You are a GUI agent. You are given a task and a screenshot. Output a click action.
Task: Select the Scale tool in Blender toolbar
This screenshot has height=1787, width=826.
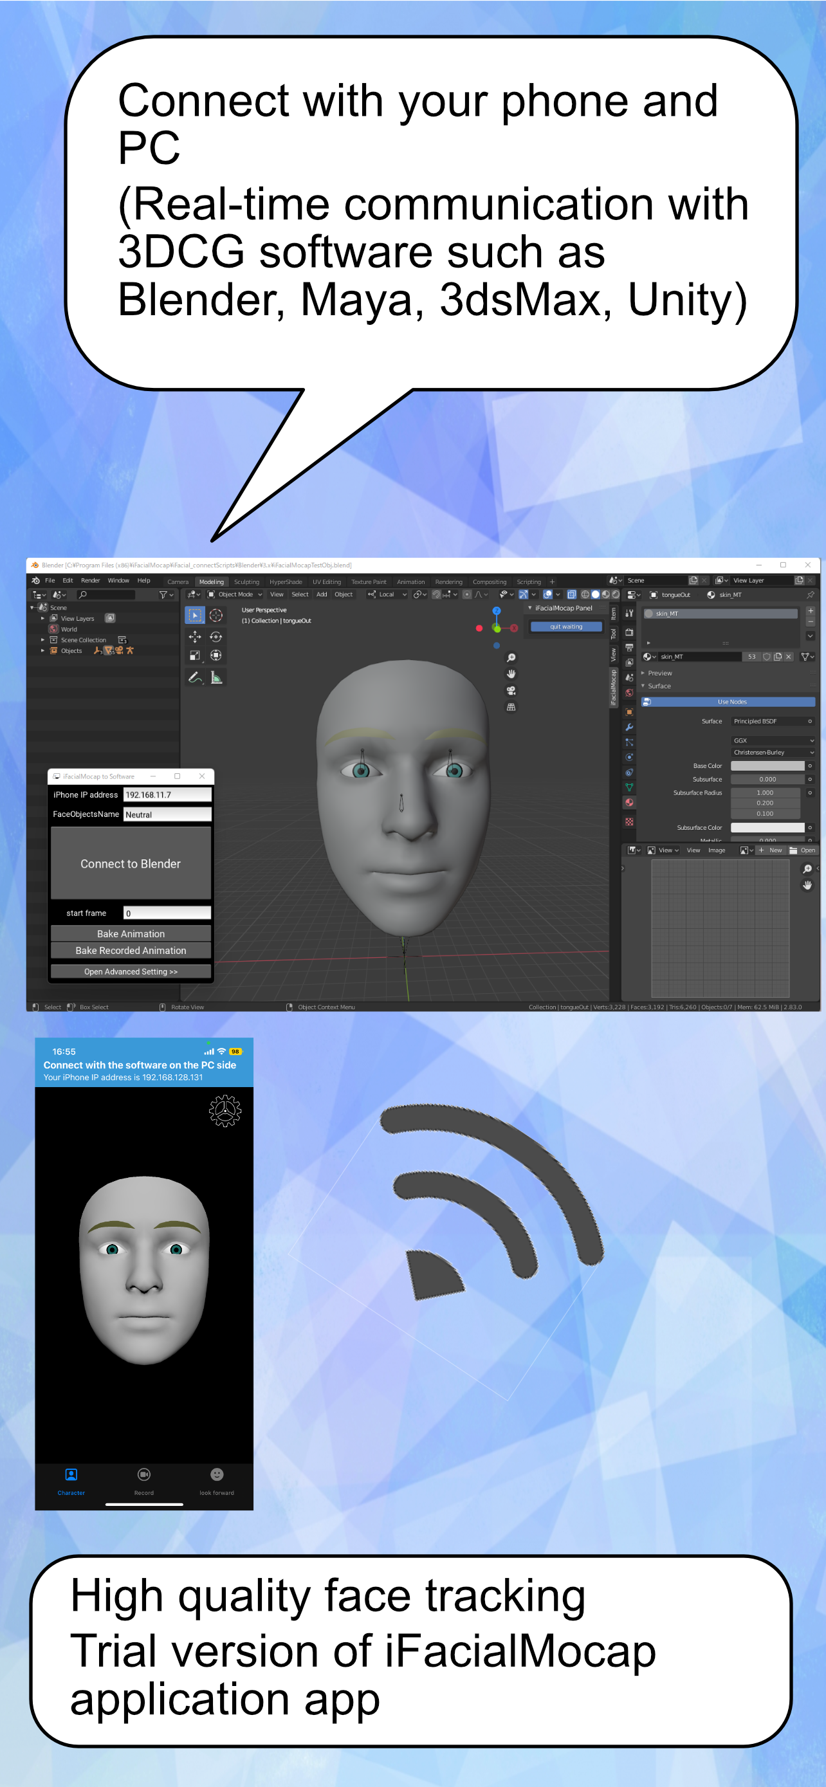tap(195, 655)
